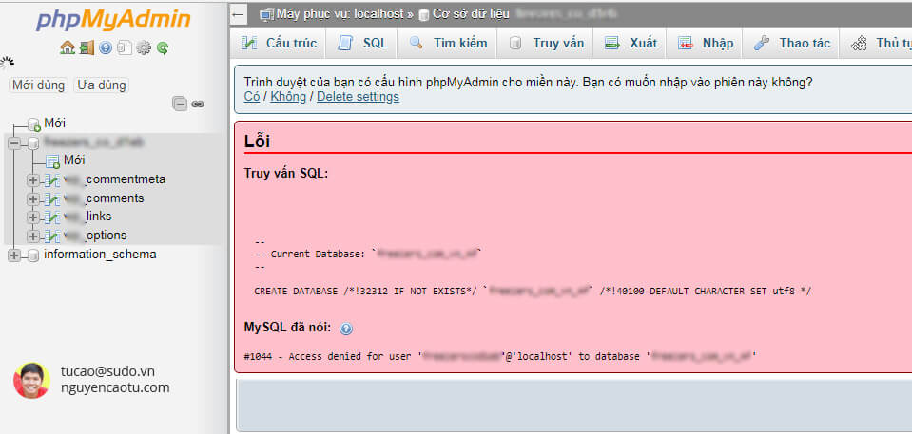The width and height of the screenshot is (912, 434).
Task: Click Cơ sở dữ liệu breadcrumb link
Action: pos(471,14)
